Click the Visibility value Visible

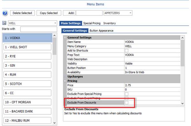152,64
